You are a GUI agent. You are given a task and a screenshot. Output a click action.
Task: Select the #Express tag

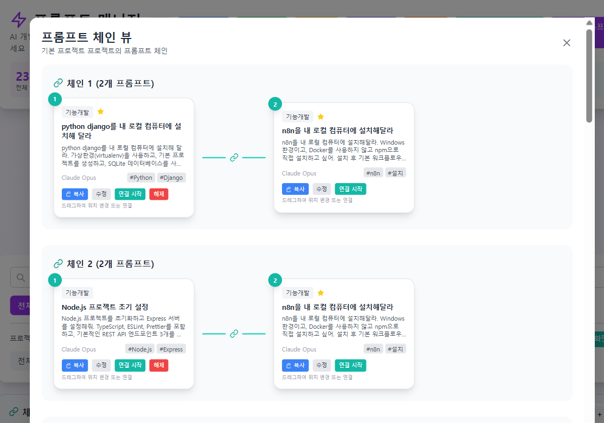[x=171, y=349]
